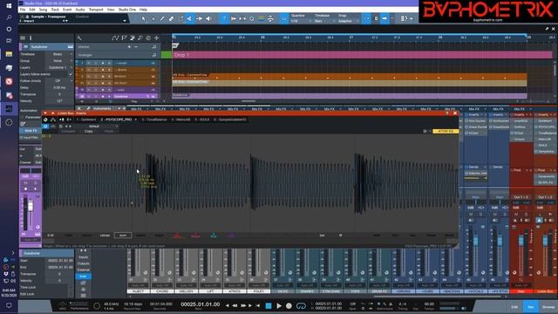This screenshot has width=558, height=314.
Task: Switch to 5 - ISOL8 insert tab
Action: [202, 119]
